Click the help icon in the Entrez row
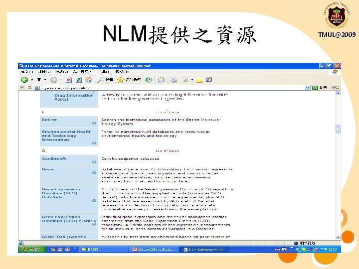 coord(94,124)
